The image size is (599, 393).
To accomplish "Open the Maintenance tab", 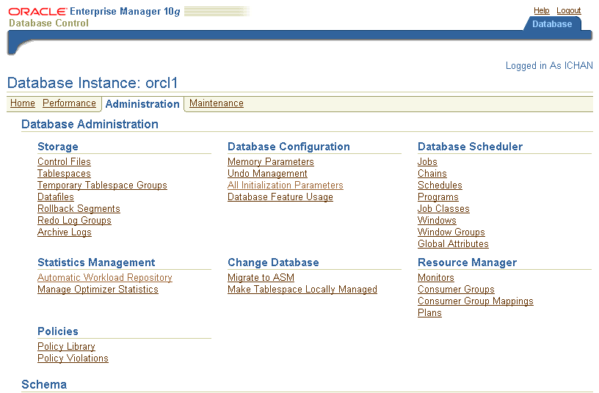I will coord(216,103).
